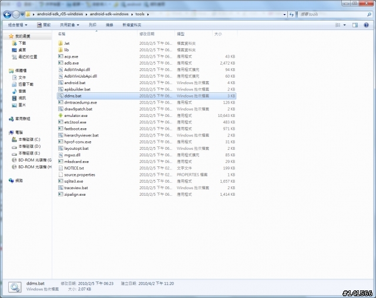Select 媒體櫃 libraries in sidebar

coord(21,71)
